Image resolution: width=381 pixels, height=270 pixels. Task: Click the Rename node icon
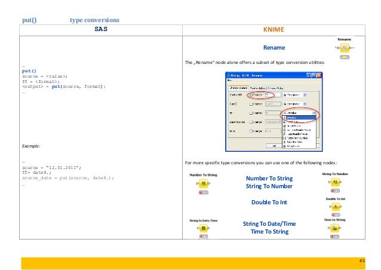click(345, 48)
